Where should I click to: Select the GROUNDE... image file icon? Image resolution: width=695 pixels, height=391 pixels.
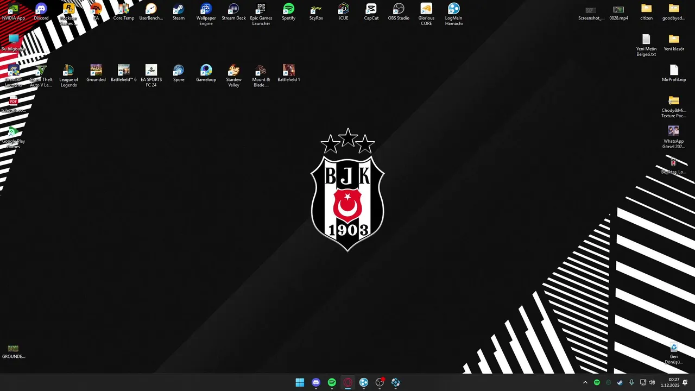point(14,351)
